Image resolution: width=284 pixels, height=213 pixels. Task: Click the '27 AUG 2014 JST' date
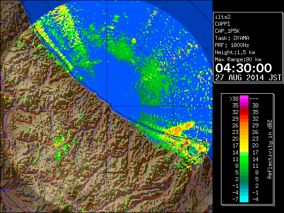point(248,78)
